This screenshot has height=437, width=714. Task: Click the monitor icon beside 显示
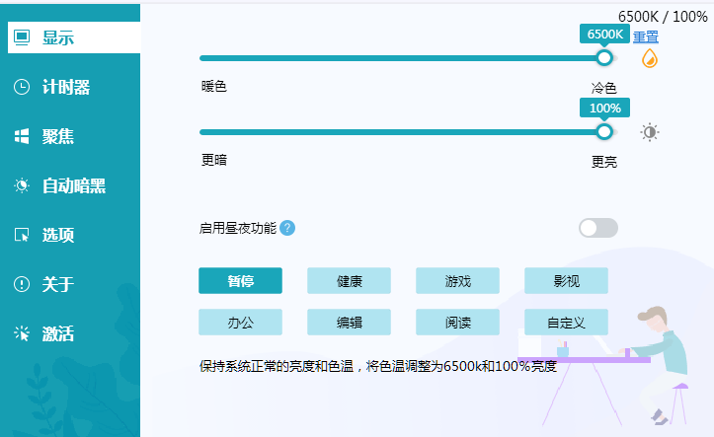(21, 38)
